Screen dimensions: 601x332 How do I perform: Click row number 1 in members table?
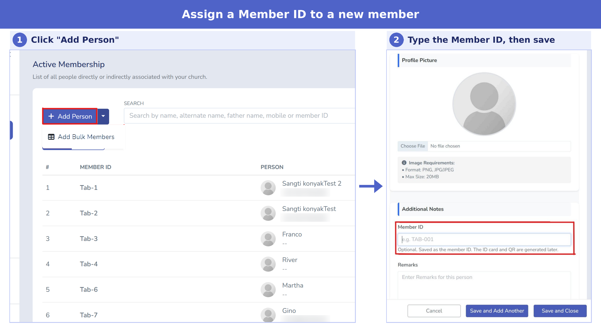pos(48,188)
